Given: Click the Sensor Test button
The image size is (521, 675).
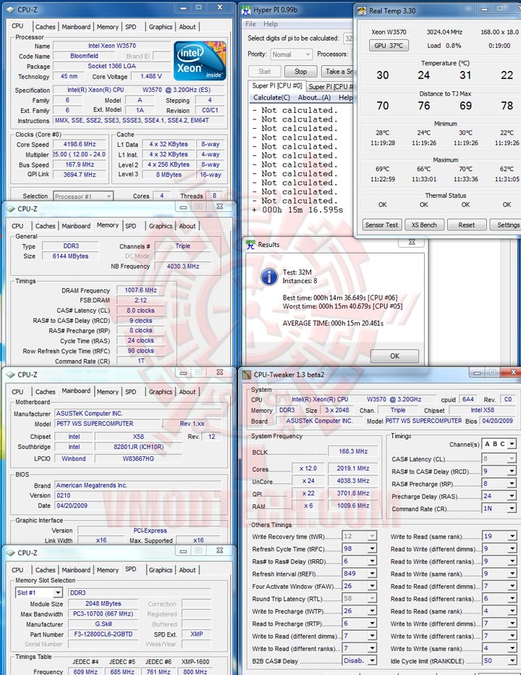Looking at the screenshot, I should click(x=381, y=225).
